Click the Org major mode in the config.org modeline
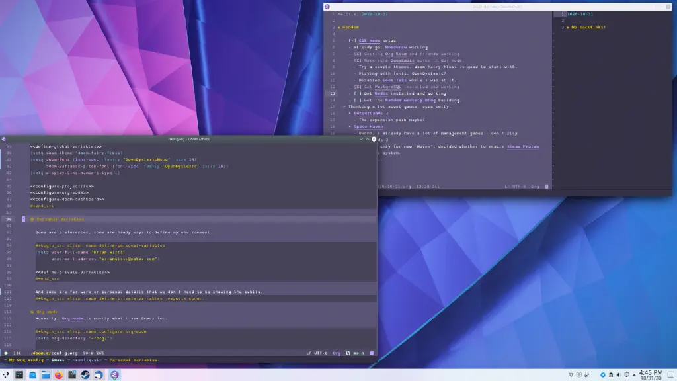Image resolution: width=677 pixels, height=381 pixels. (x=337, y=353)
